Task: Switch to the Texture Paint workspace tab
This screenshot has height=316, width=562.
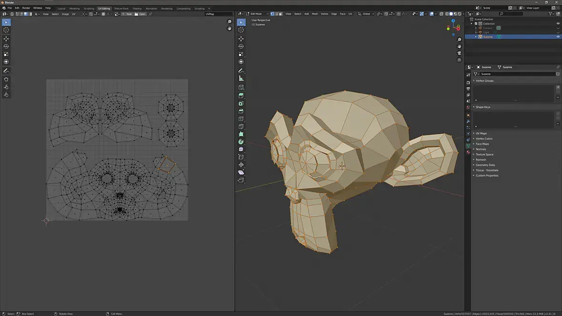Action: point(121,9)
